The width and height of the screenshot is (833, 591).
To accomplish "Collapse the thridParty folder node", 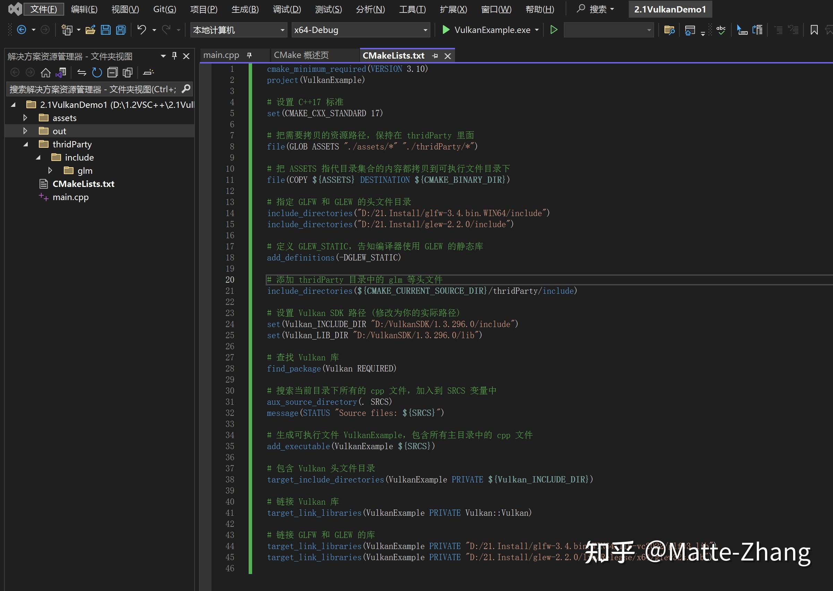I will pyautogui.click(x=25, y=144).
